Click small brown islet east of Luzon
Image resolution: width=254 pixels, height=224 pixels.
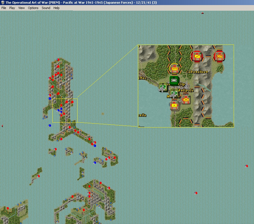tap(103, 114)
